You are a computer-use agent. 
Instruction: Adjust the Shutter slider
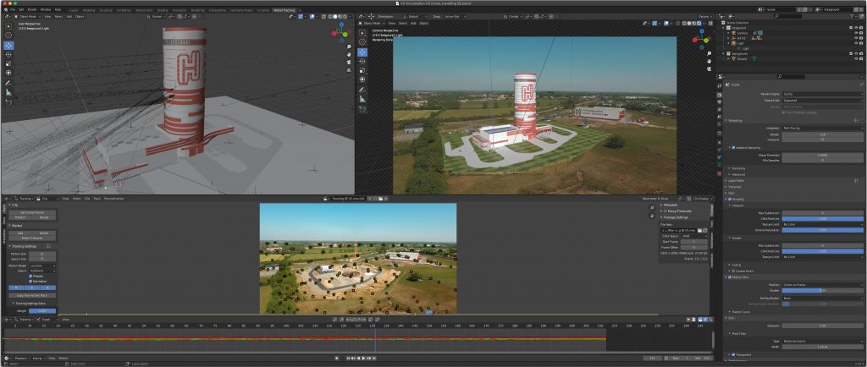pos(823,290)
